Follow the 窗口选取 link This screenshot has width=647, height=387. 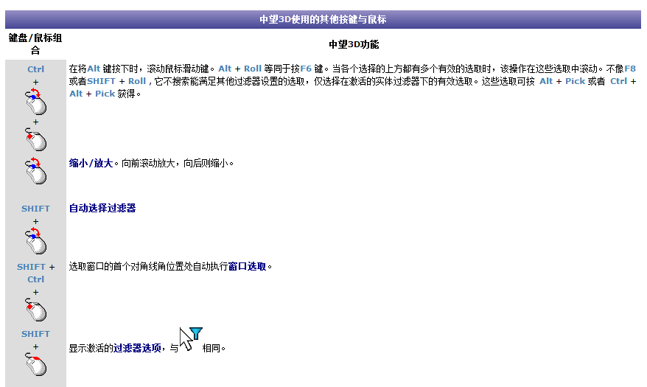[x=247, y=266]
